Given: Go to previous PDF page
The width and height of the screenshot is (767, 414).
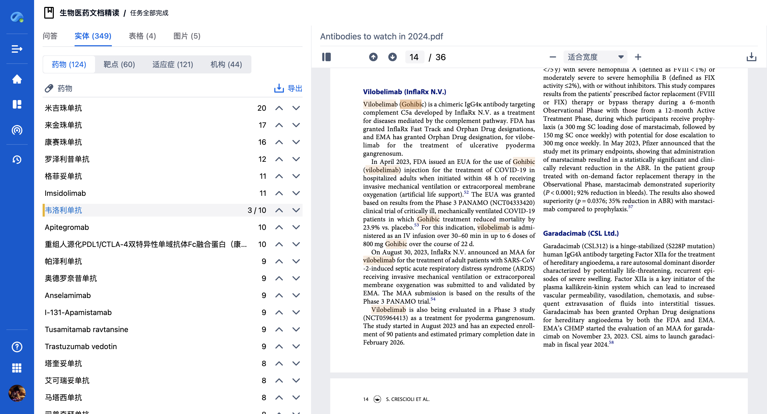Looking at the screenshot, I should [x=373, y=57].
